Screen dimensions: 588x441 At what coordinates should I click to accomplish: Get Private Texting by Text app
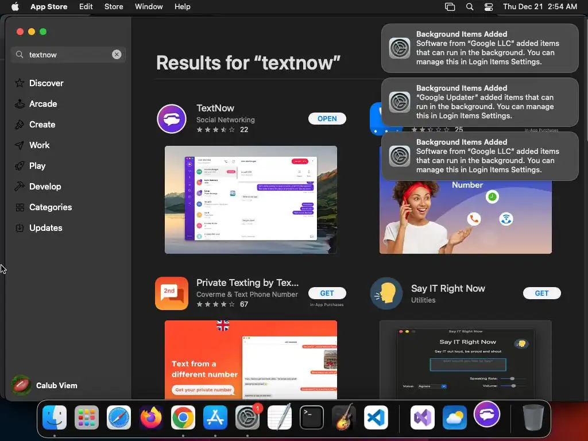(x=327, y=293)
